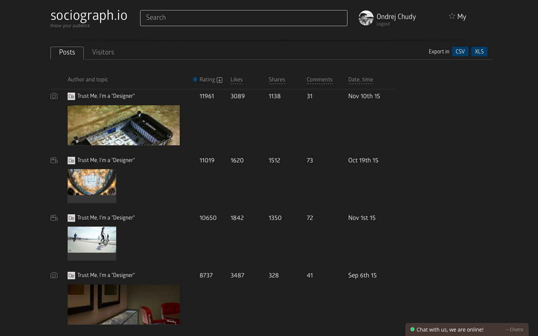Click the rating value 10650
This screenshot has width=538, height=336.
(208, 218)
